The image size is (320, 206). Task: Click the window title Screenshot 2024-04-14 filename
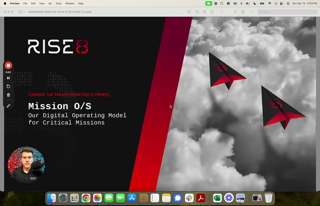pyautogui.click(x=60, y=12)
